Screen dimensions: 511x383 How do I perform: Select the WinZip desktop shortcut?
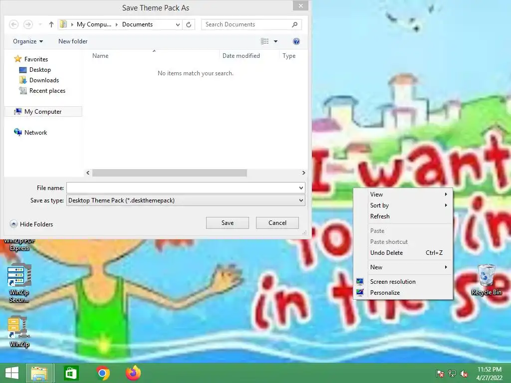pos(19,332)
